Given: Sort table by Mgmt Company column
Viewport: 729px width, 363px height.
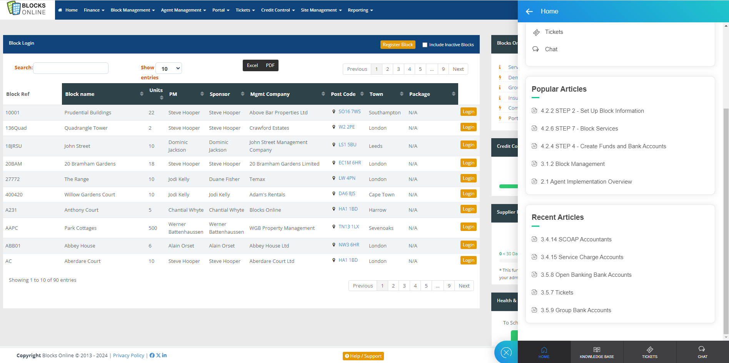Looking at the screenshot, I should click(287, 94).
